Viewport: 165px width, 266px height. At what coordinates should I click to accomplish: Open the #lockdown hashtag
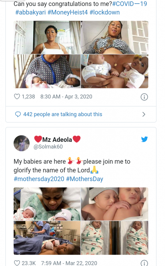(x=105, y=12)
